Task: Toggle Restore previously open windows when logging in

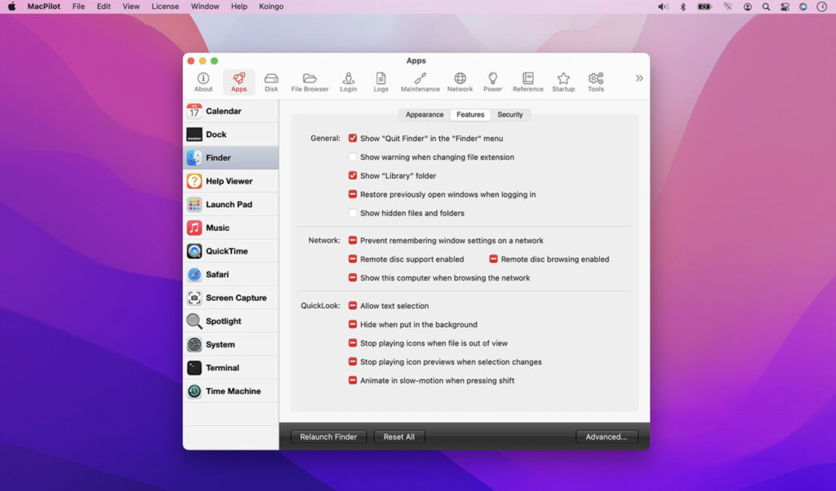Action: click(x=353, y=194)
